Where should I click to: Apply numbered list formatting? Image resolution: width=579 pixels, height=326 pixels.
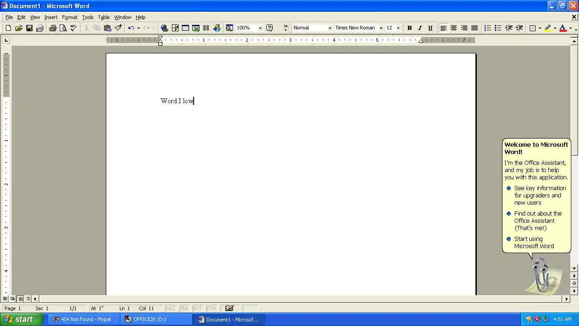(487, 28)
